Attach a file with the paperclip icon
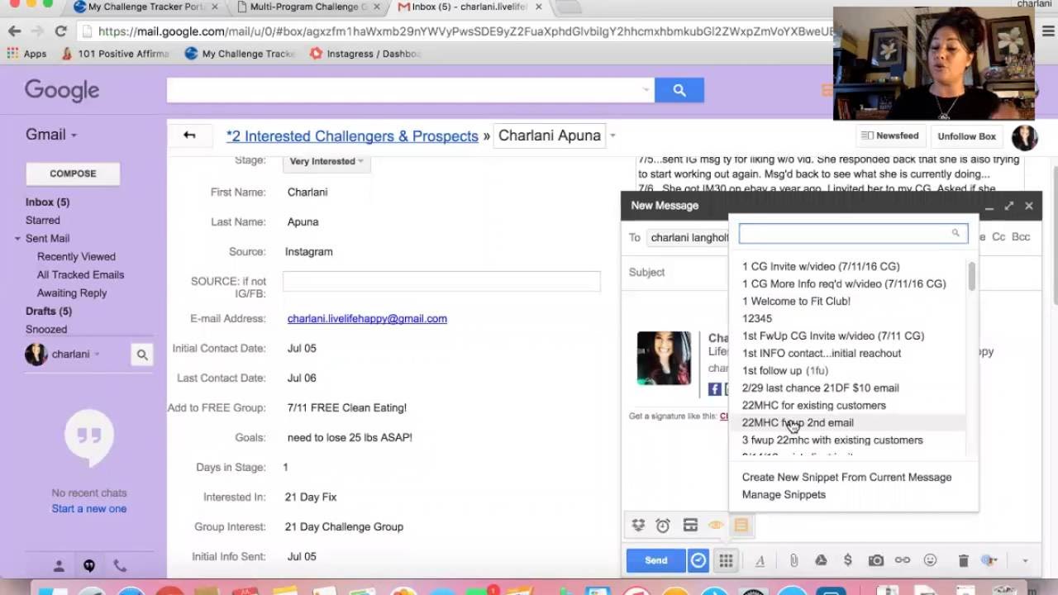This screenshot has width=1058, height=595. point(793,560)
